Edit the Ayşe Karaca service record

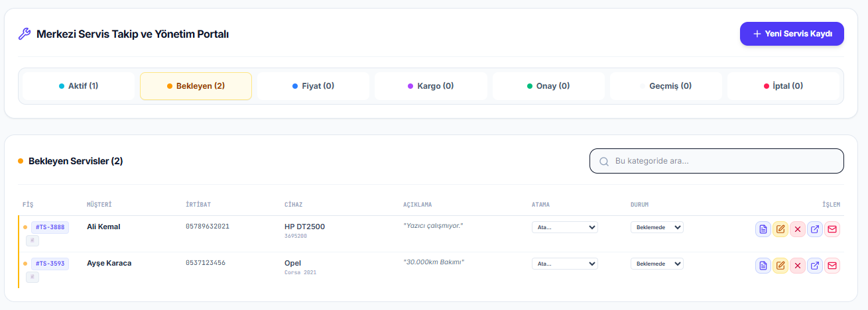click(x=780, y=266)
